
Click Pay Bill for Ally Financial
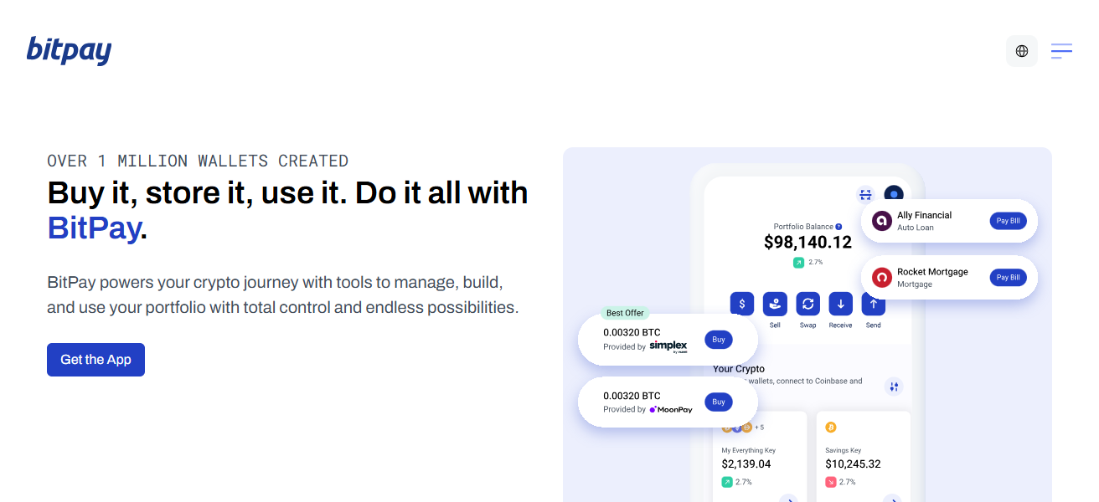[1009, 220]
